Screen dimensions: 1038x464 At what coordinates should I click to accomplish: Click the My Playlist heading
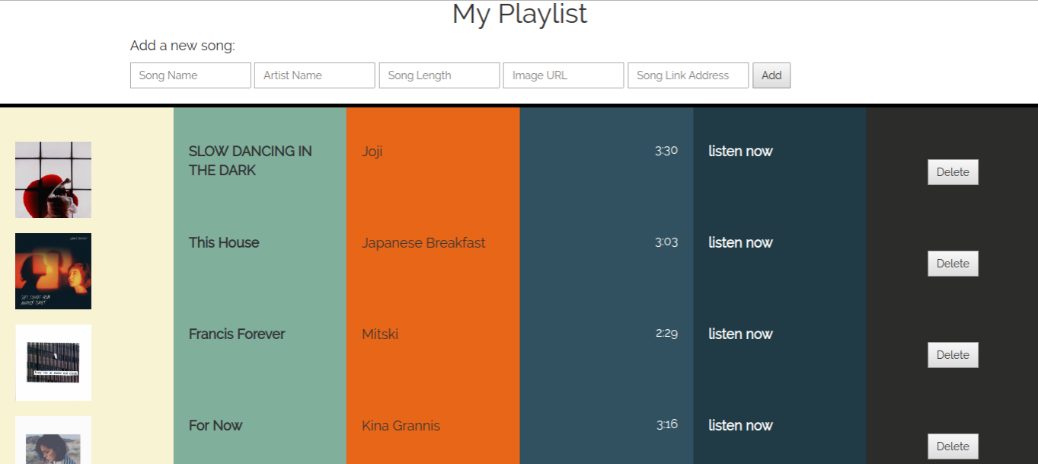pos(519,14)
